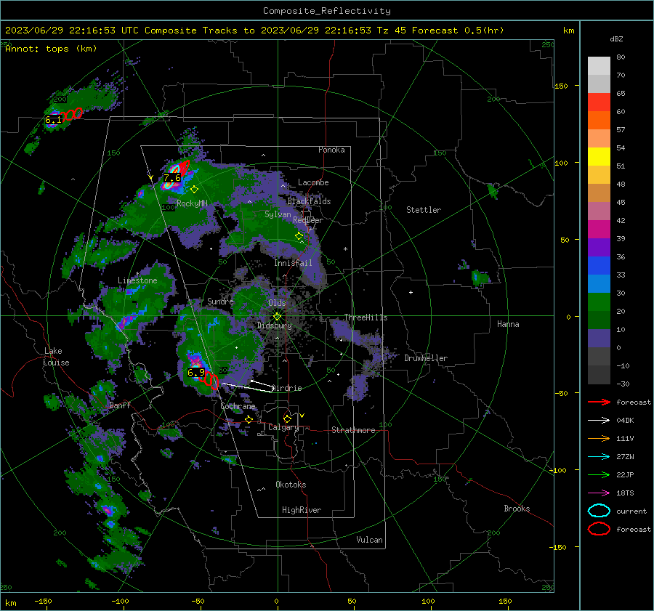Click the HighRiver city label
Image resolution: width=654 pixels, height=611 pixels.
[x=302, y=510]
